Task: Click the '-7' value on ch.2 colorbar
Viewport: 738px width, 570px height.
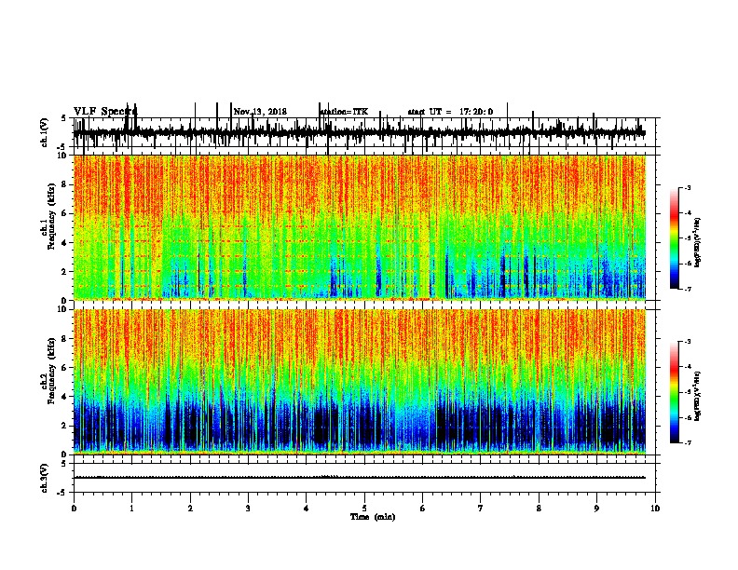Action: tap(687, 443)
